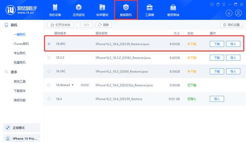The height and width of the screenshot is (142, 246).
Task: Expand the 18.4beta4 version dropdown arrow
Action: (x=73, y=85)
